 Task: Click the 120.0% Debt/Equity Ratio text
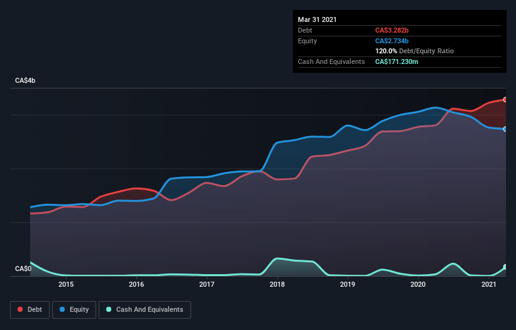[414, 51]
